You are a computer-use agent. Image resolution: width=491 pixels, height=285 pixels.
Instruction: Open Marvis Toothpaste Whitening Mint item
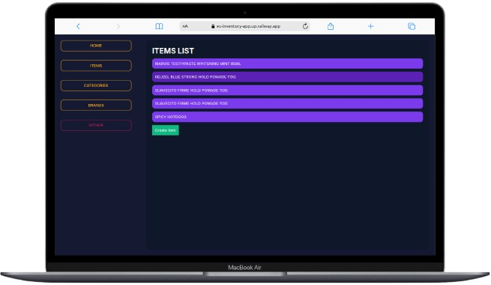click(x=287, y=64)
